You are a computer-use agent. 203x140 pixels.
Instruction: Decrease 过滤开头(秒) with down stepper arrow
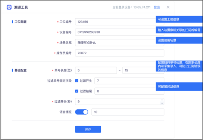point(162,103)
